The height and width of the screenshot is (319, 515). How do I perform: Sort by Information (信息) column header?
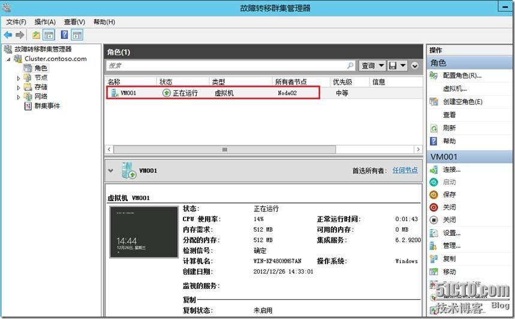[x=396, y=82]
